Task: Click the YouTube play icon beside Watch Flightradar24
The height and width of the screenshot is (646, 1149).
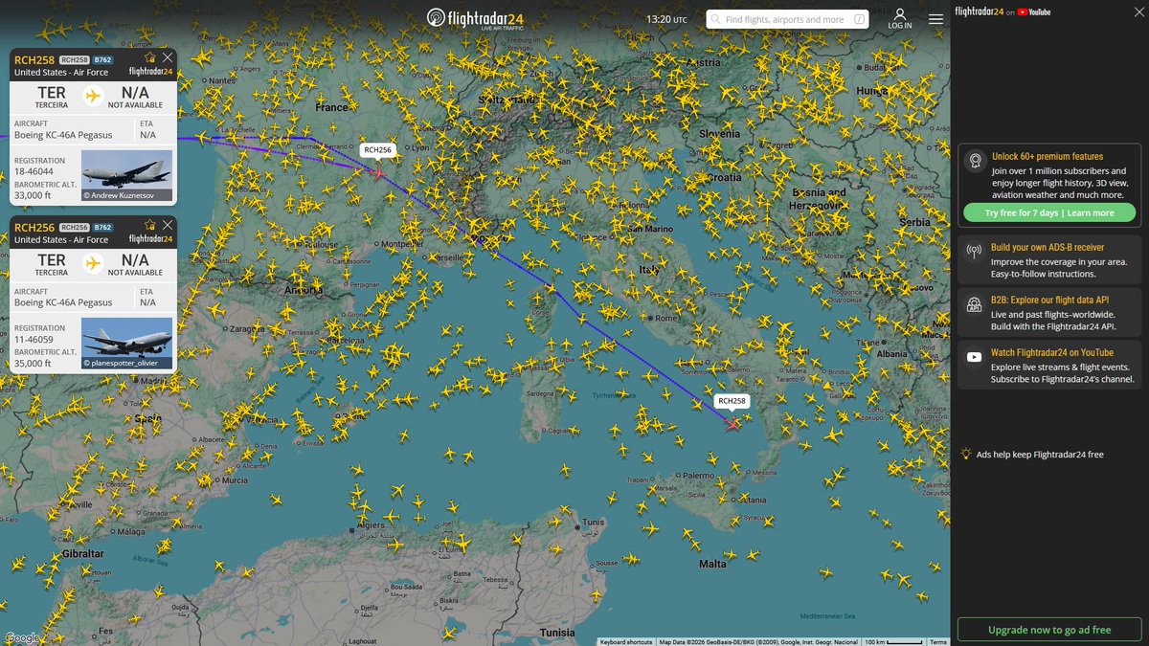Action: [x=975, y=357]
